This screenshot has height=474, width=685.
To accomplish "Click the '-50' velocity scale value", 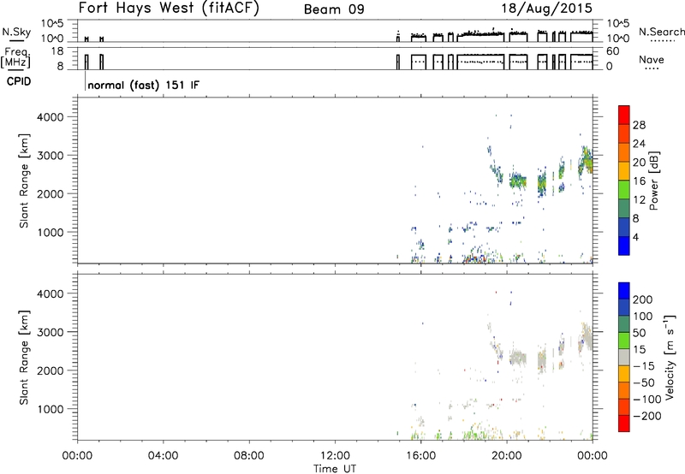I will 645,382.
